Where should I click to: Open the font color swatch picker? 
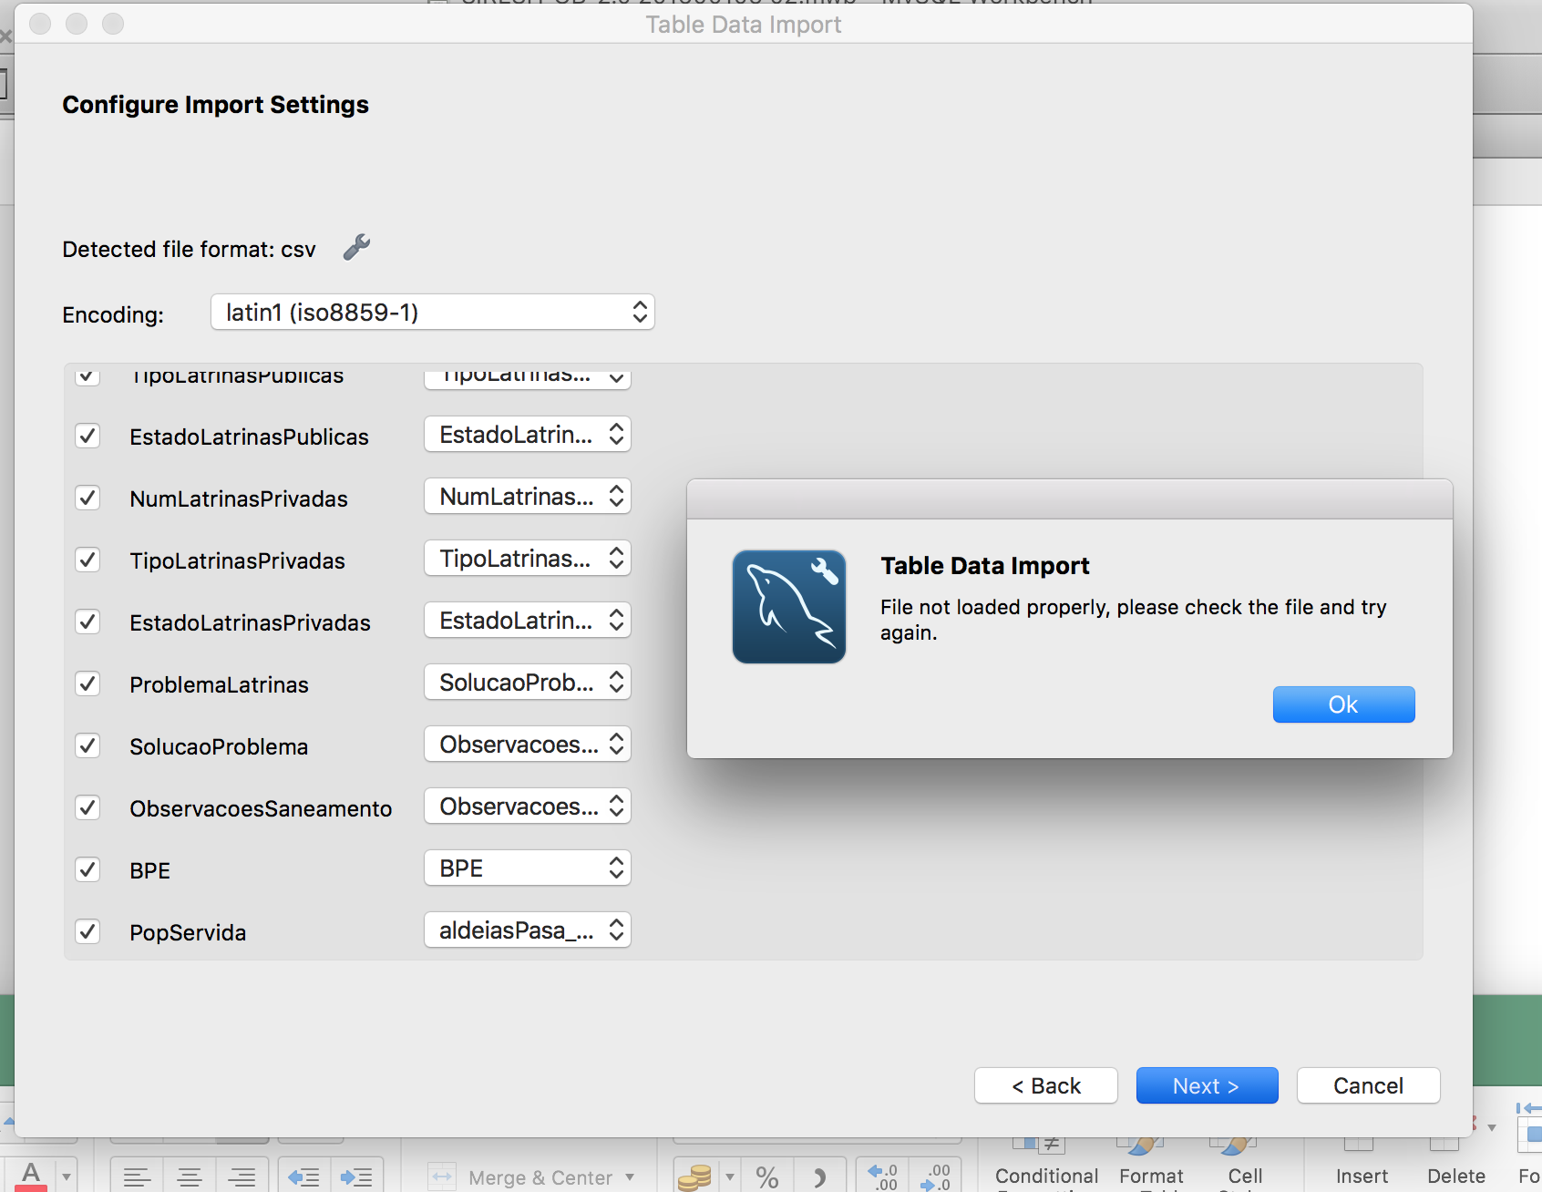click(x=67, y=1177)
